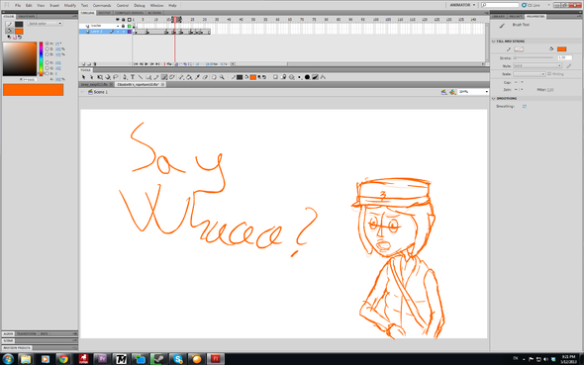
Task: Toggle lock on the top layer
Action: (124, 26)
